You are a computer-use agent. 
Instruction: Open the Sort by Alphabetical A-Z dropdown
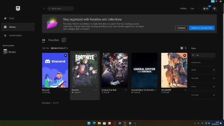59,48
